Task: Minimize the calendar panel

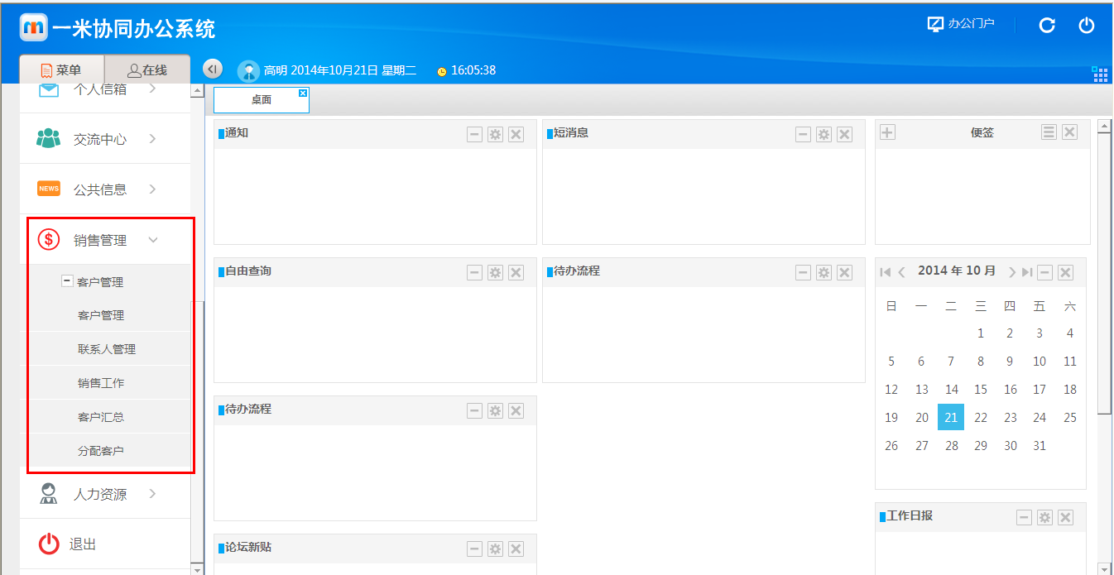Action: (x=1044, y=273)
